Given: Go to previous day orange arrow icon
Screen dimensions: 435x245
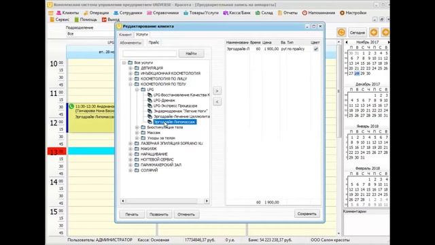Looking at the screenshot, I should pyautogui.click(x=374, y=33).
